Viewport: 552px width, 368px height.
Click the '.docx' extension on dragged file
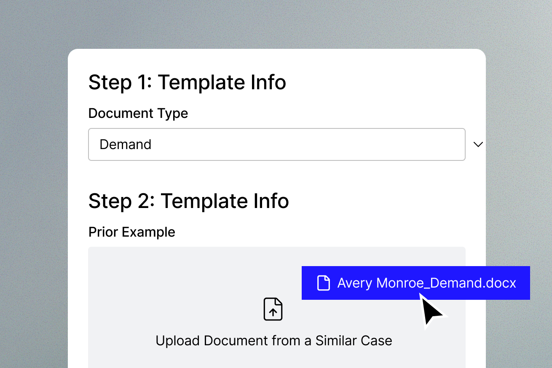pos(500,283)
